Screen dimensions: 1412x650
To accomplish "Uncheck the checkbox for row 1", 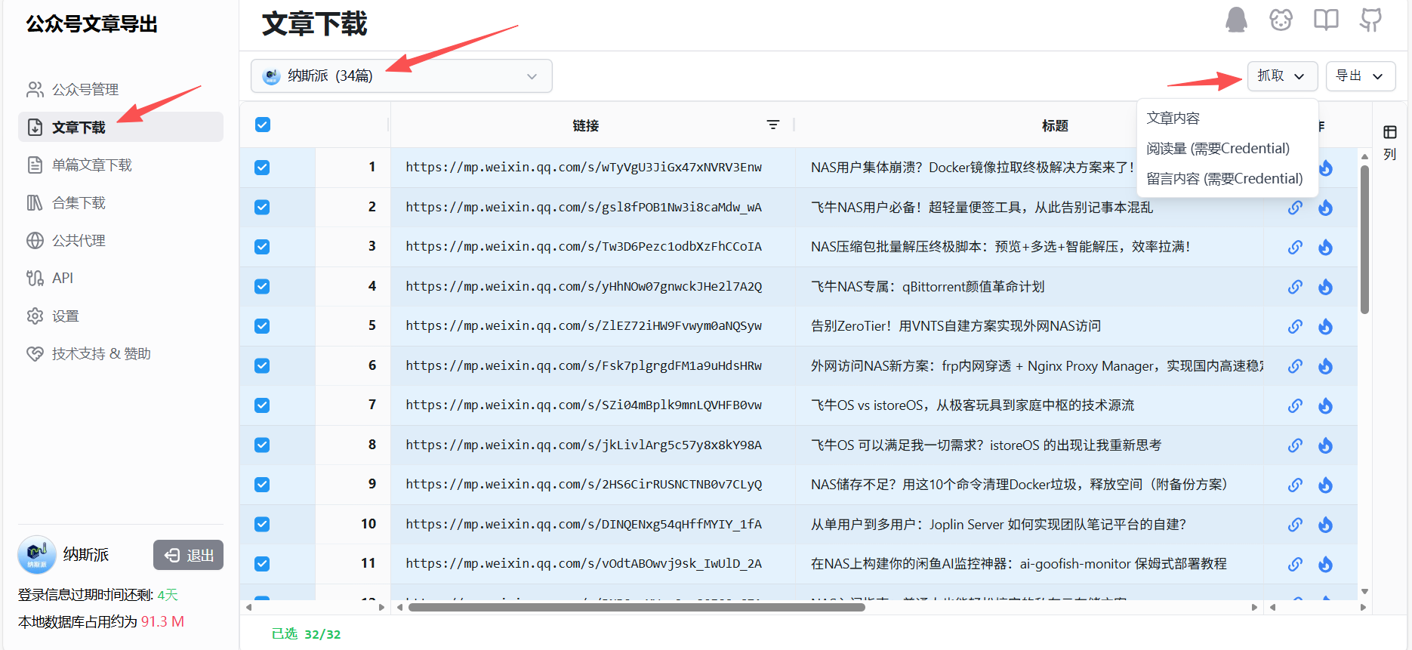I will coord(262,168).
